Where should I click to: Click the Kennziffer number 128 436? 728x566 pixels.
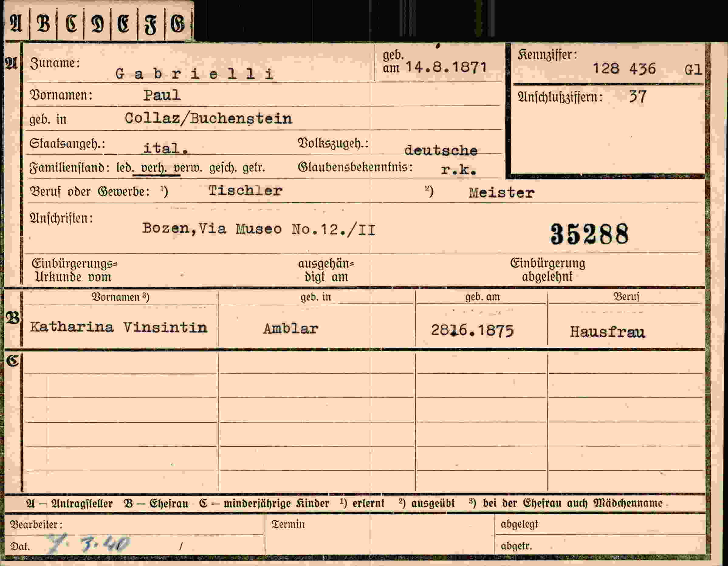tap(624, 69)
